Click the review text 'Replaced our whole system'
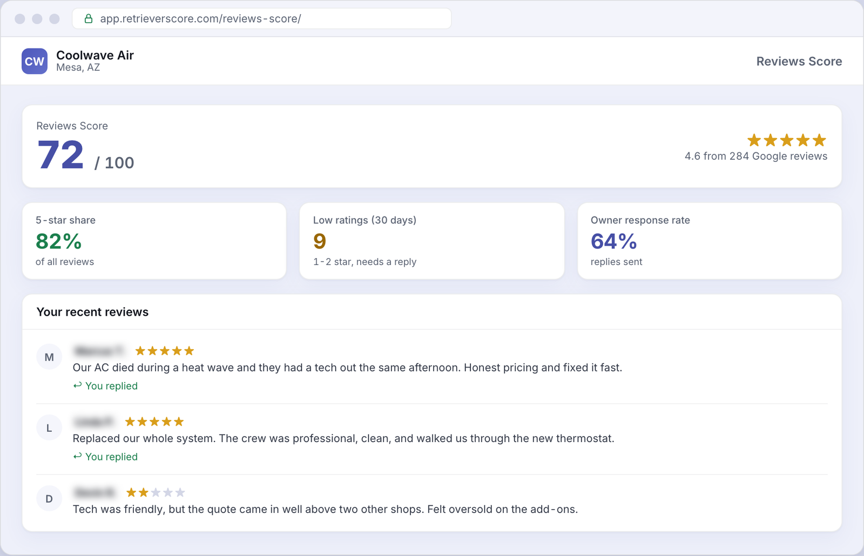The image size is (864, 556). 343,438
